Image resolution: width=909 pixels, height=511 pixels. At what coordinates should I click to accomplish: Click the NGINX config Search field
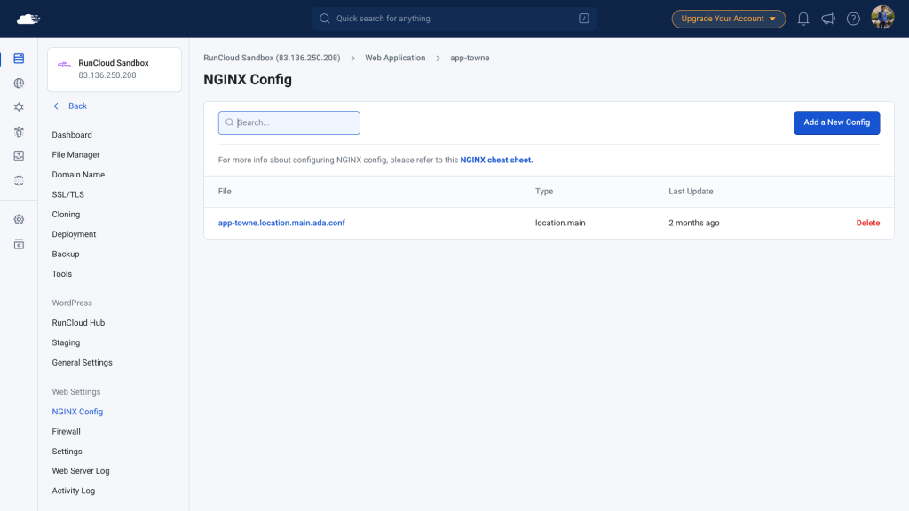click(x=289, y=122)
